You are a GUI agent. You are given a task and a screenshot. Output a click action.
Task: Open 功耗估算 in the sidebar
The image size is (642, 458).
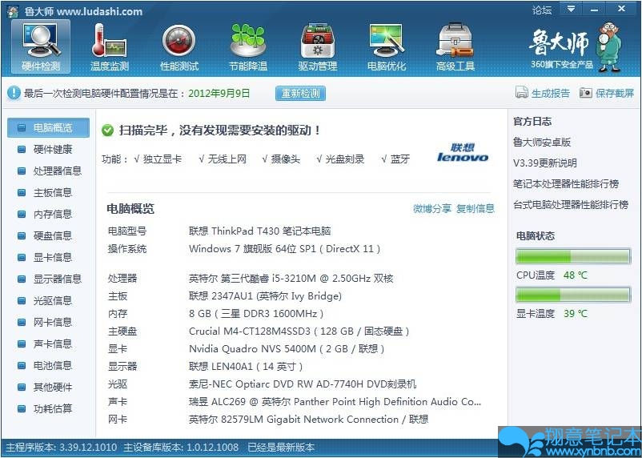[x=52, y=408]
